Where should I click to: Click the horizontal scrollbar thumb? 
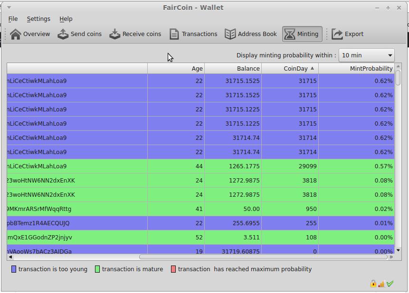264,257
